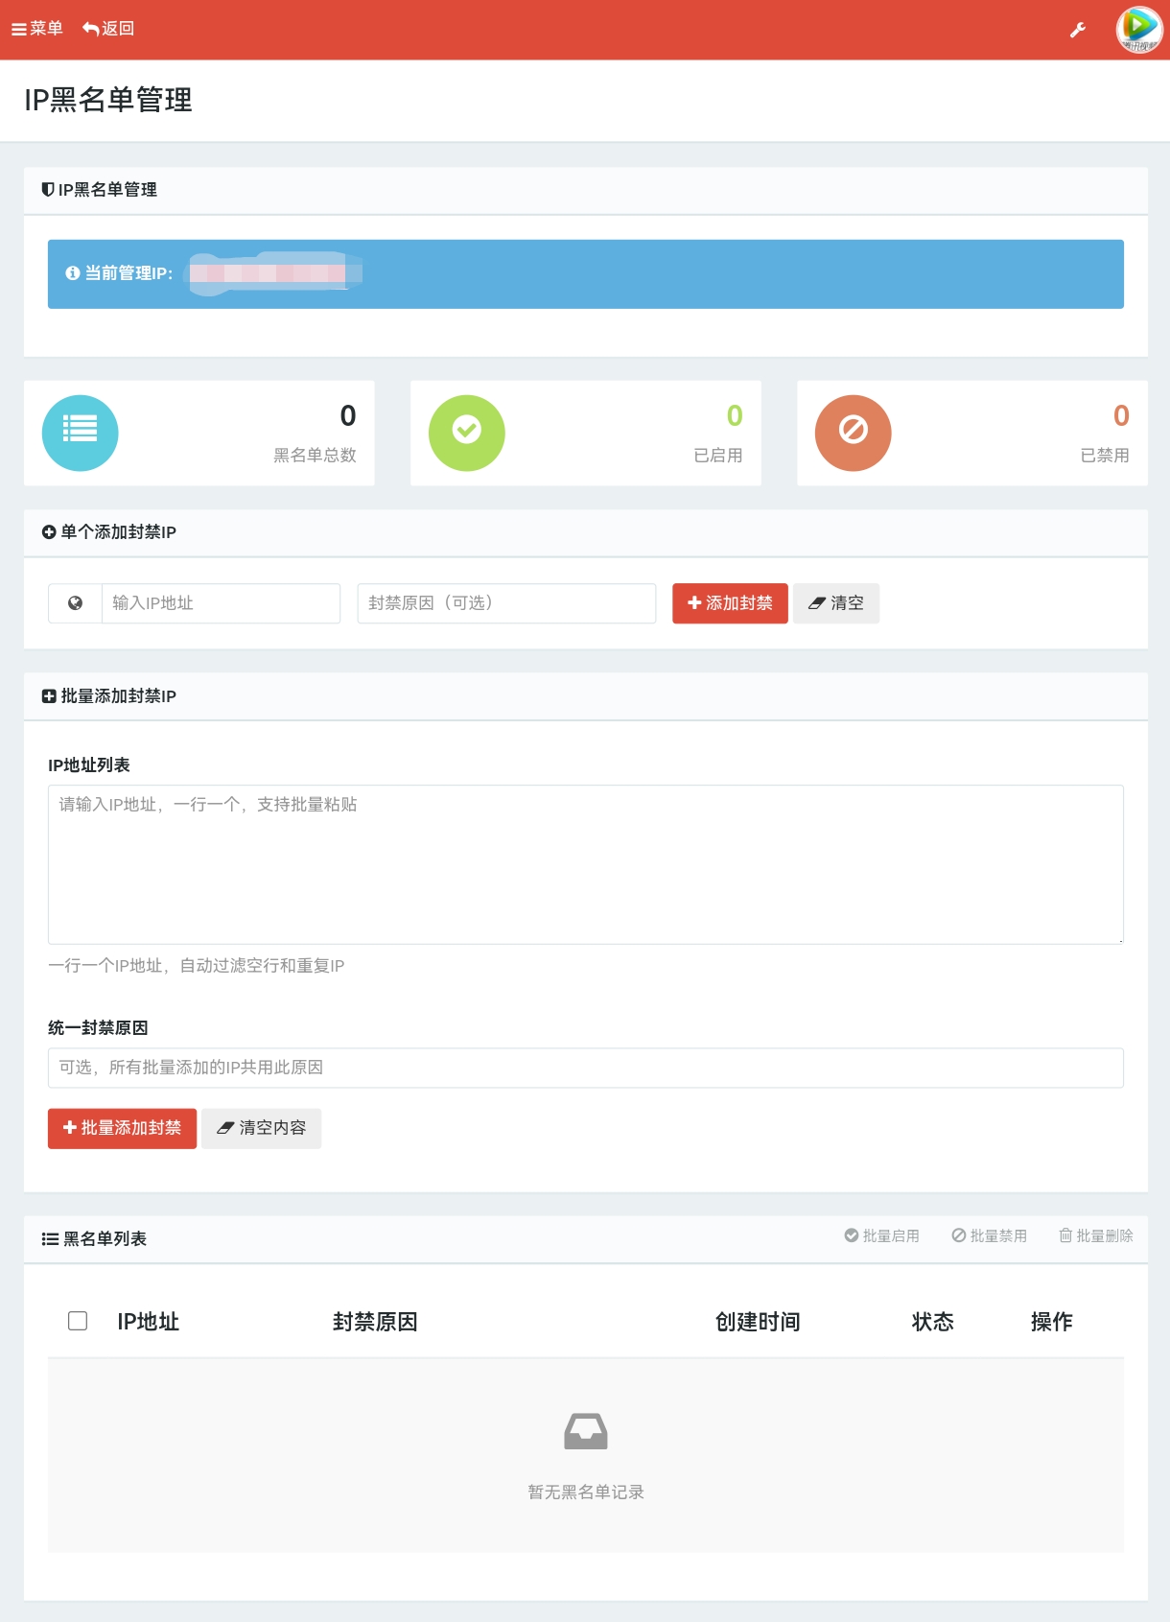Screen dimensions: 1170x1622
Task: Click the 一行一个IP地址 hint text
Action: 197,966
